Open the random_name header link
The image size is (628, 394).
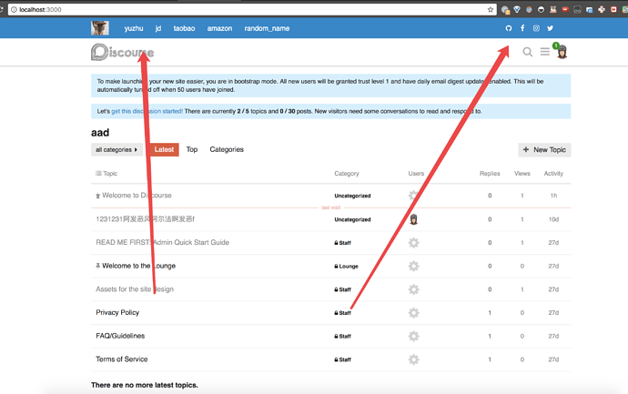click(267, 28)
